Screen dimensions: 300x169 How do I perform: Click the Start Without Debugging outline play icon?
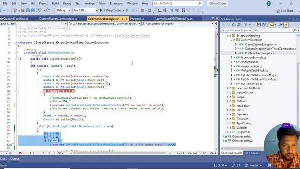127,10
